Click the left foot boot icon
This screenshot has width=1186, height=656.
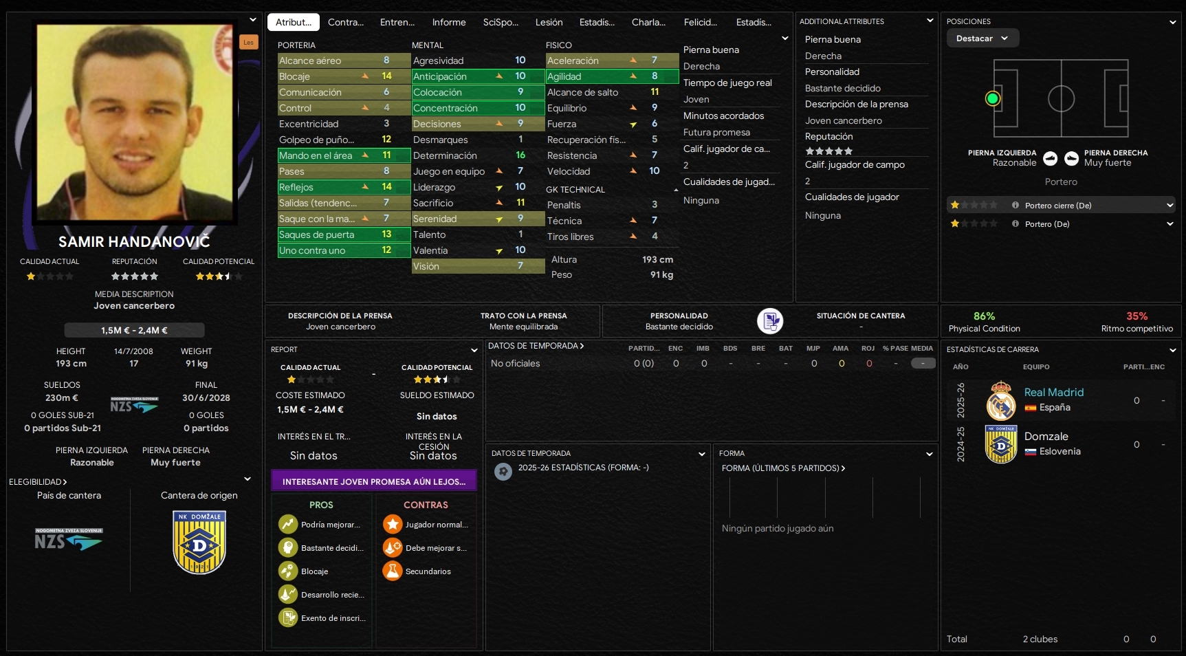pyautogui.click(x=1051, y=159)
